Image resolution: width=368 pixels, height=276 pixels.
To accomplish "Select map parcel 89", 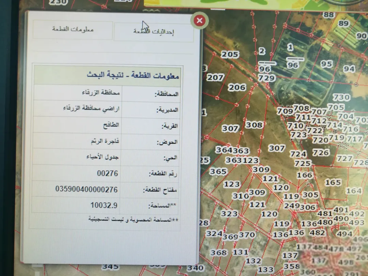I will (x=343, y=23).
